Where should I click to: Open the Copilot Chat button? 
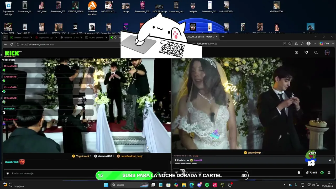click(324, 44)
